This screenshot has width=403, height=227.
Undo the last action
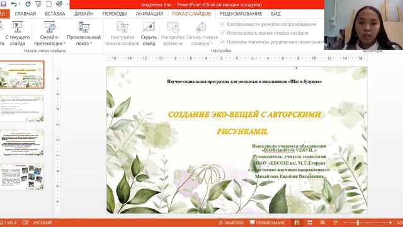(14, 4)
